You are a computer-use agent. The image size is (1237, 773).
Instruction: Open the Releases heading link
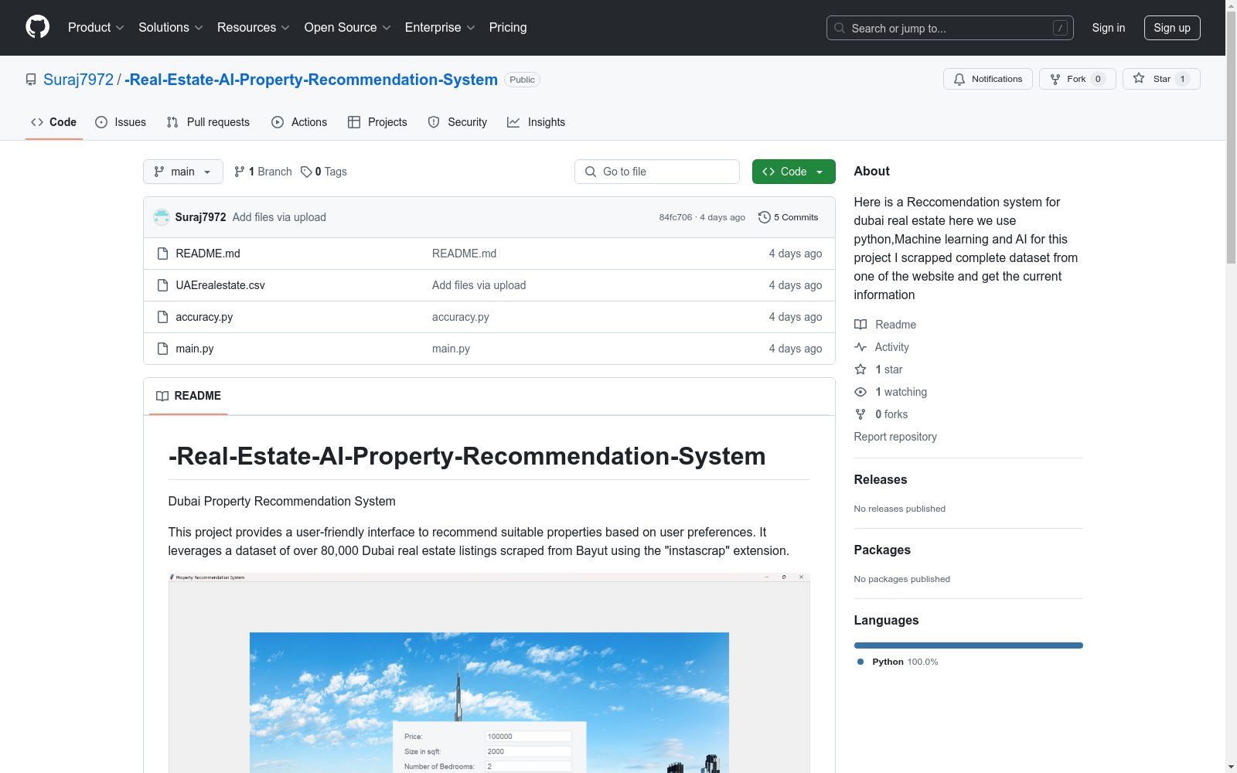pos(881,479)
